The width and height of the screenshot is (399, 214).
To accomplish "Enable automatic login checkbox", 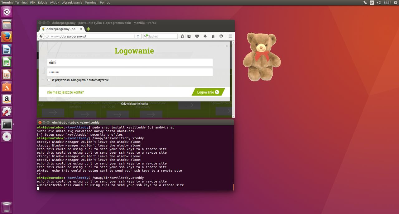I will (x=49, y=80).
